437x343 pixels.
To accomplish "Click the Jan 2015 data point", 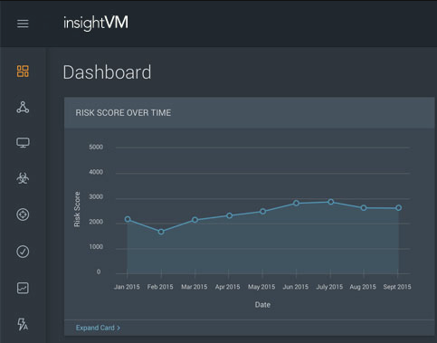I will (128, 219).
